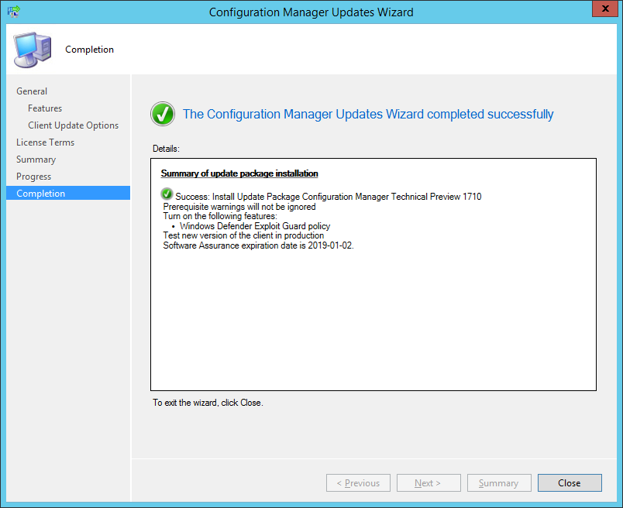This screenshot has width=623, height=508.
Task: Click the wizard completed successfully heading
Action: (x=368, y=115)
